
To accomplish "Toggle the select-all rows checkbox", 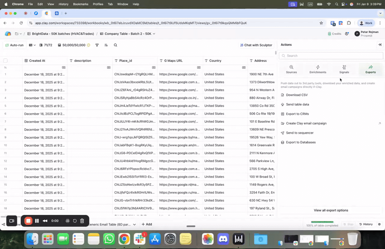I will tap(6, 61).
